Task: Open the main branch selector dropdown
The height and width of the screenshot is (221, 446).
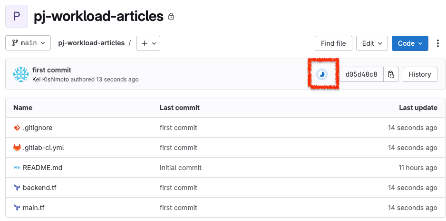Action: tap(28, 43)
